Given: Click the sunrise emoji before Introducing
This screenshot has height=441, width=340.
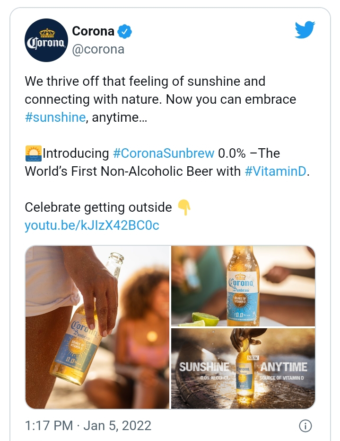Looking at the screenshot, I should [x=33, y=153].
